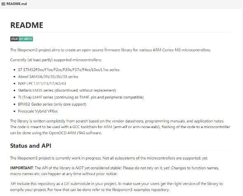Viewport: 243px width, 196px height.
Task: Click the book icon beside README.md
Action: [x=3, y=4]
